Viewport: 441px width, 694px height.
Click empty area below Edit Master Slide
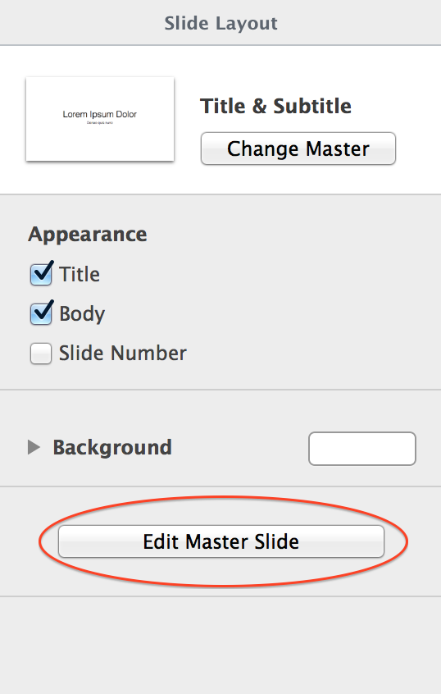tap(220, 646)
